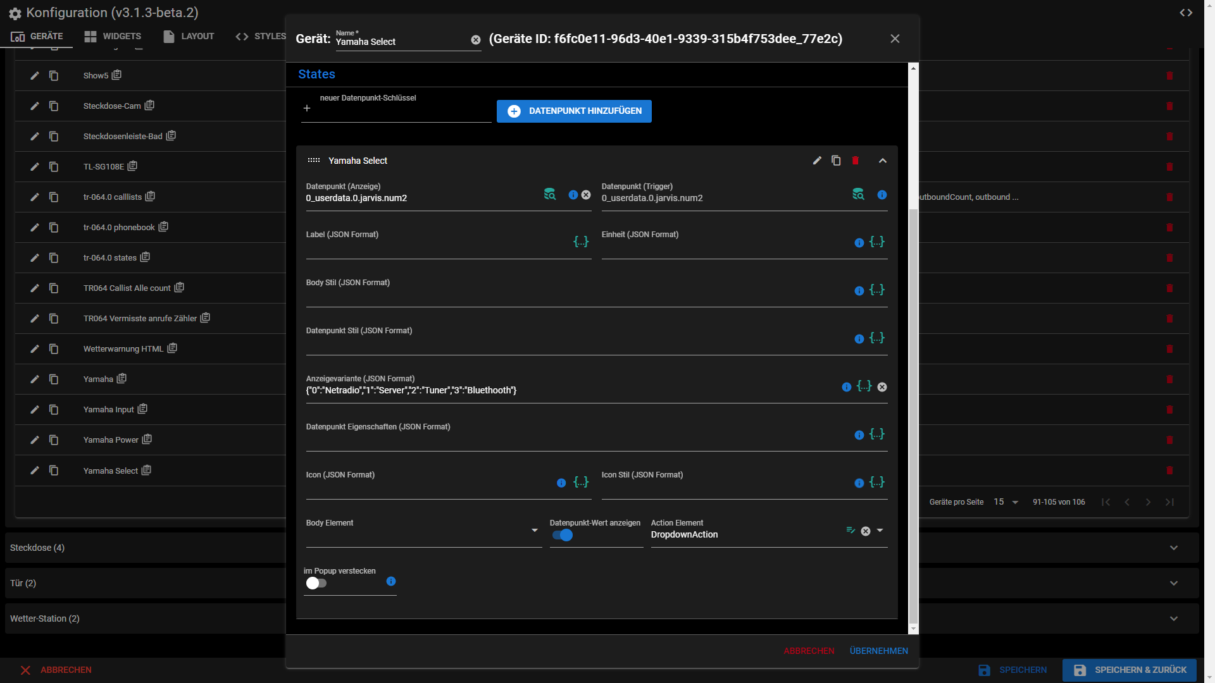Open JSON editor for Einheit field
The width and height of the screenshot is (1215, 683).
[877, 242]
